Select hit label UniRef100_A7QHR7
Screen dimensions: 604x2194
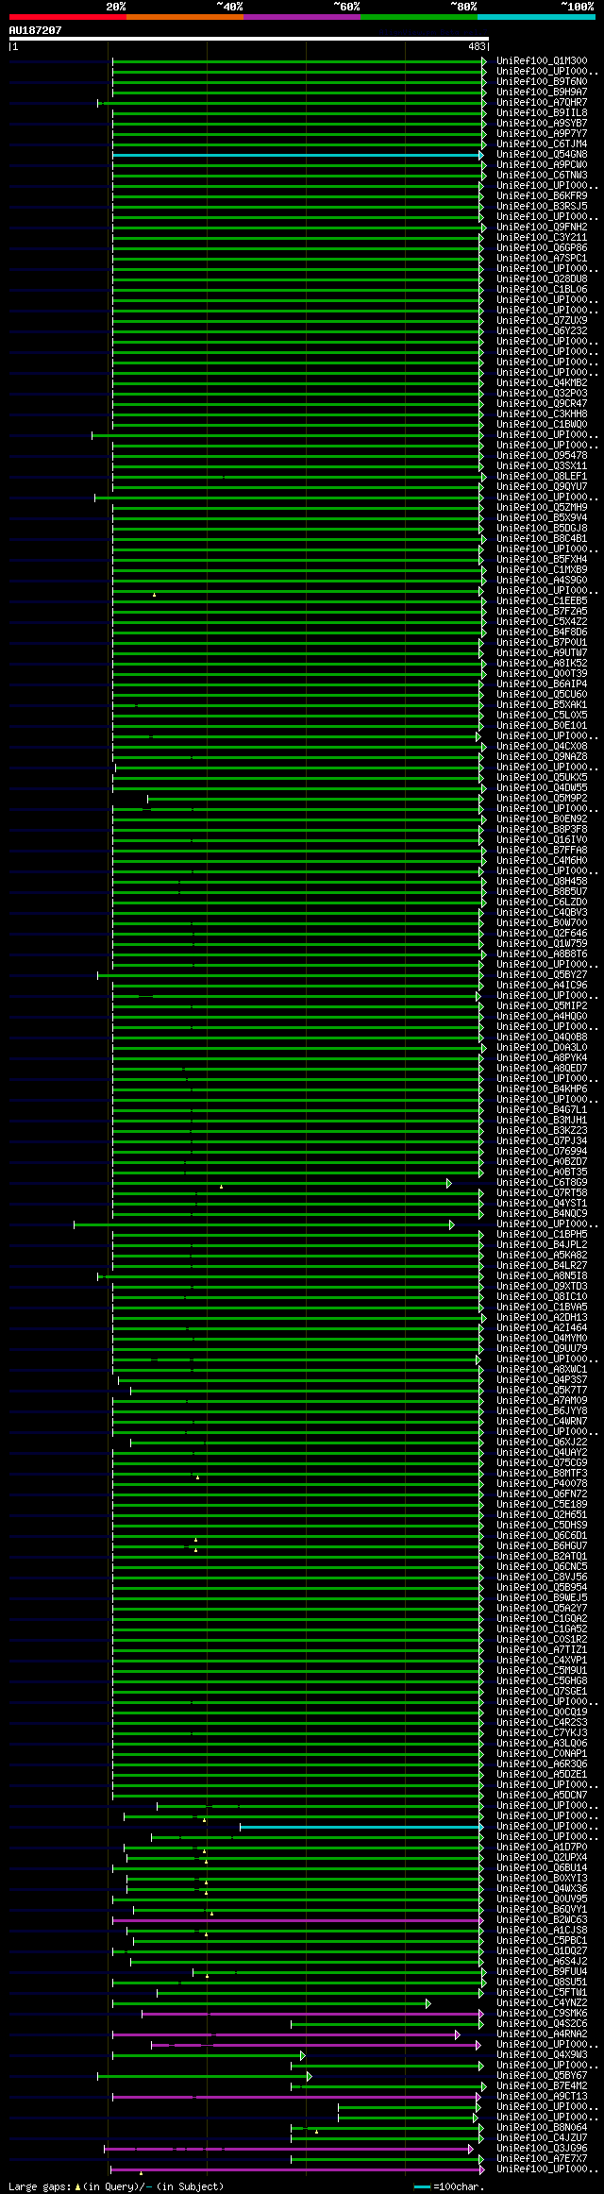[542, 103]
